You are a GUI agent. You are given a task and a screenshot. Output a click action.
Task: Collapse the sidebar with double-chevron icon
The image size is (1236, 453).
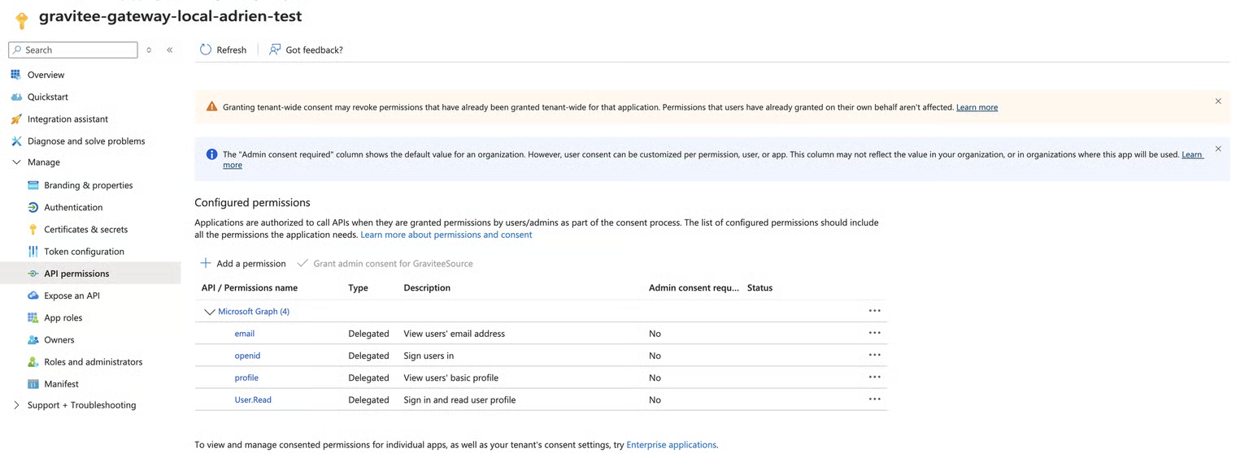point(170,50)
